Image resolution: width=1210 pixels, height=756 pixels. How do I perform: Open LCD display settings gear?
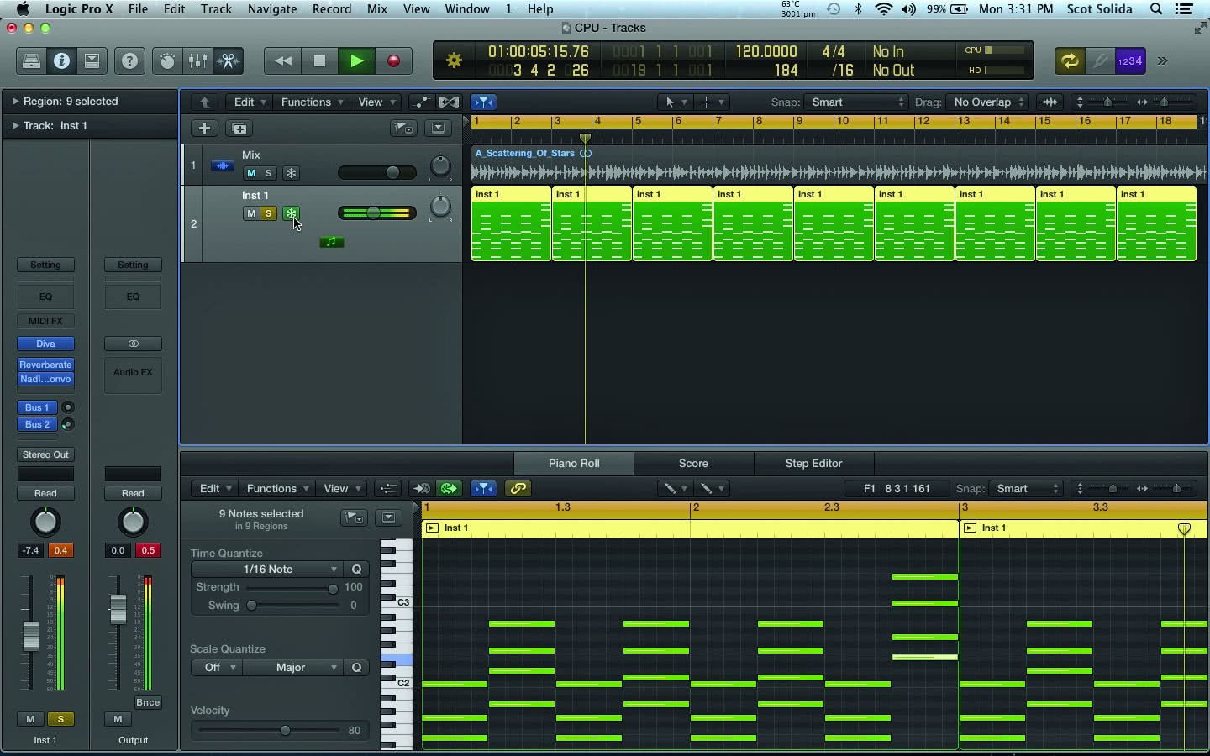coord(454,60)
